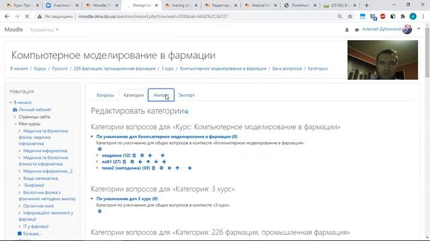Open Chrome extensions puzzle icon

coord(402,16)
